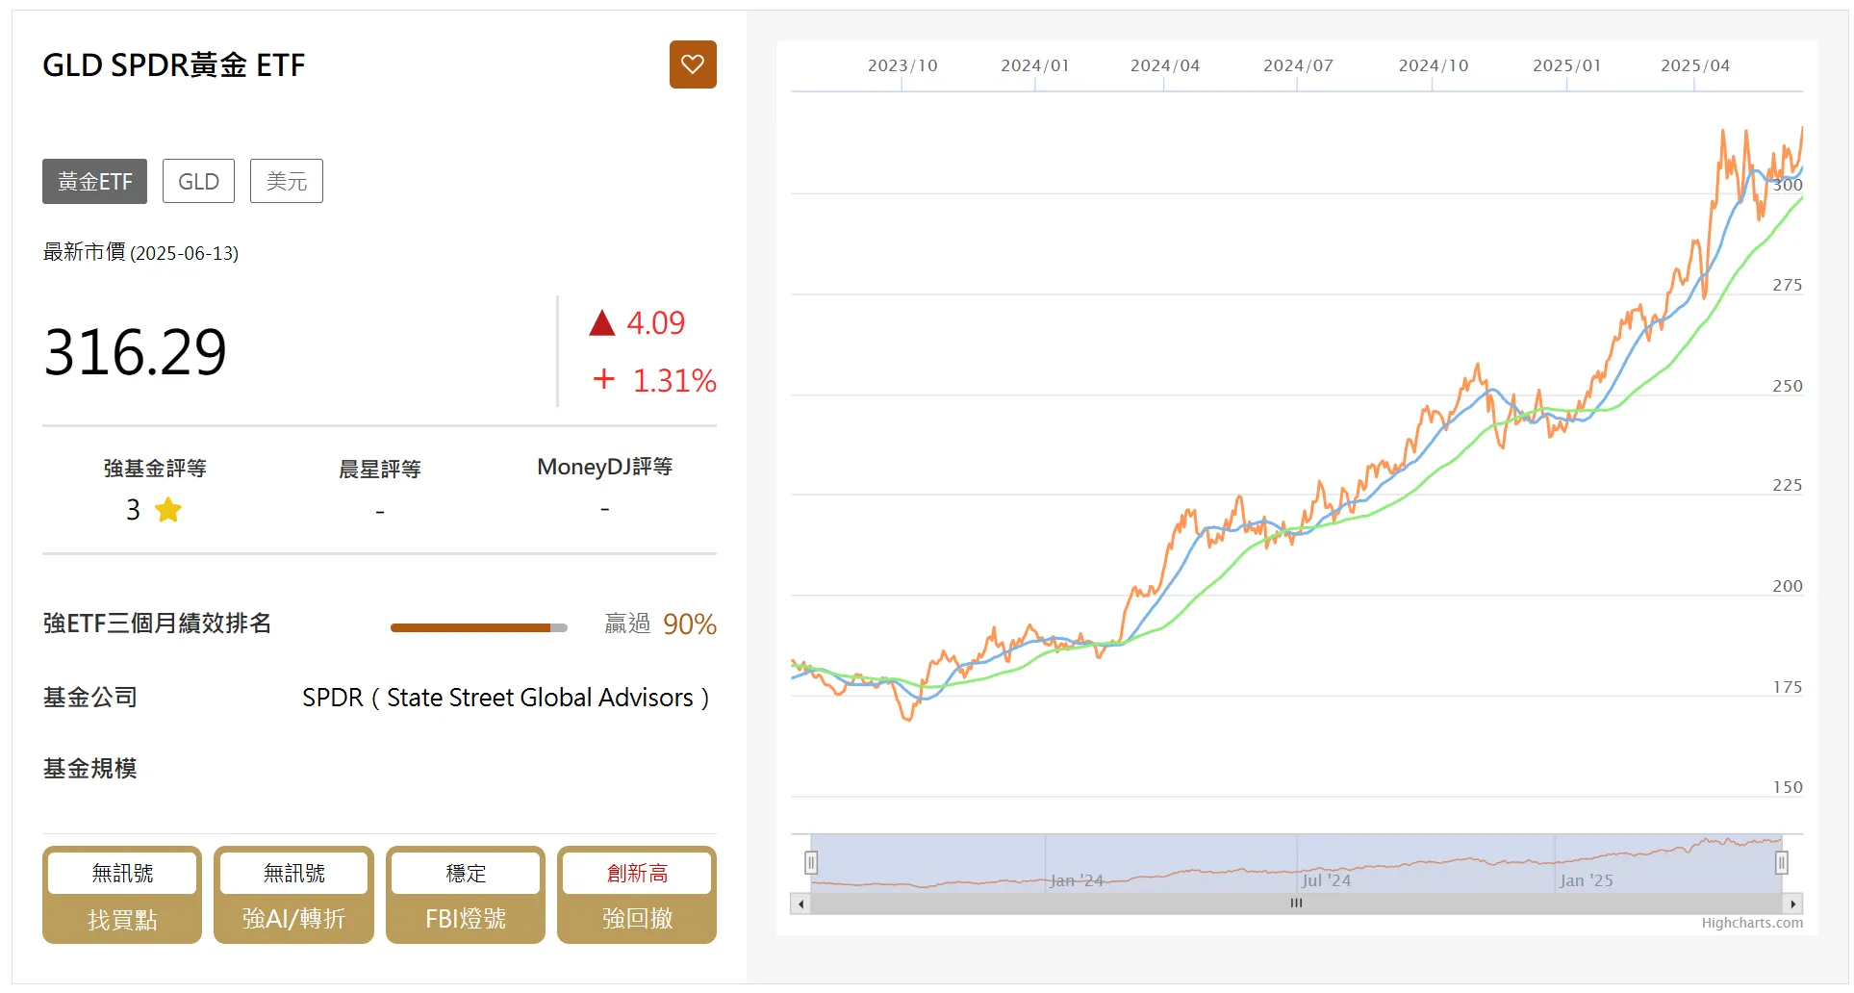The height and width of the screenshot is (993, 1854).
Task: Click the 基金規模 label
Action: tap(90, 769)
